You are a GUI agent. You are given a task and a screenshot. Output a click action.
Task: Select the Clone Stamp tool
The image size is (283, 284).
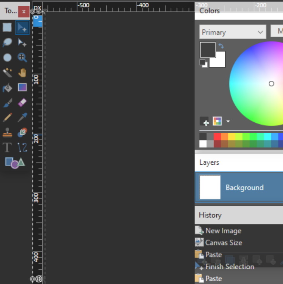[x=7, y=132]
